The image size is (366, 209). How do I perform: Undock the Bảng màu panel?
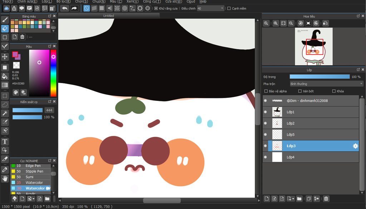[x=49, y=16]
